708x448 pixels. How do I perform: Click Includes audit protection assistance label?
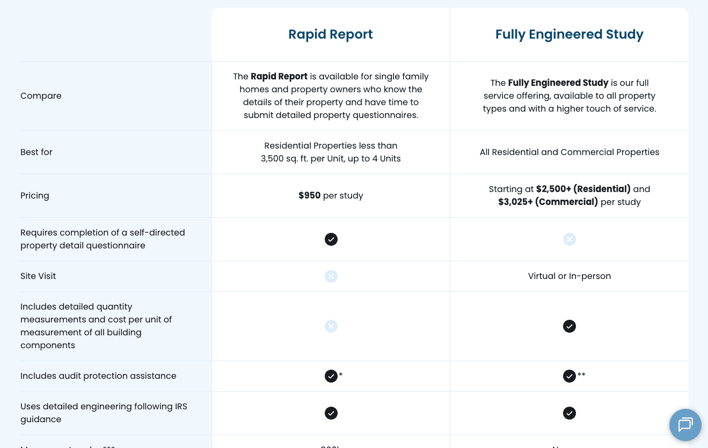tap(98, 376)
